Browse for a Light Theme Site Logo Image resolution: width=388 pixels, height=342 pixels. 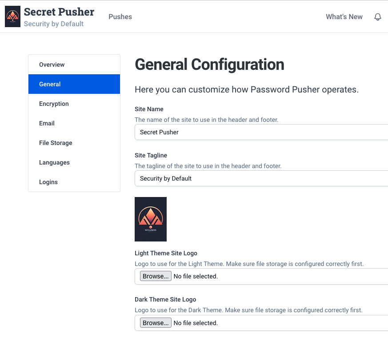[155, 276]
